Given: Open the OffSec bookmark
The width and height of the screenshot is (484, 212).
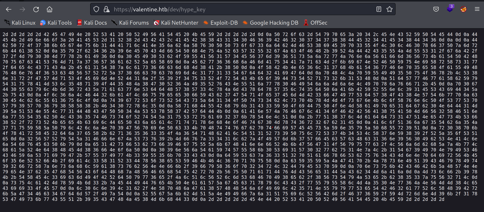Looking at the screenshot, I should [x=315, y=23].
